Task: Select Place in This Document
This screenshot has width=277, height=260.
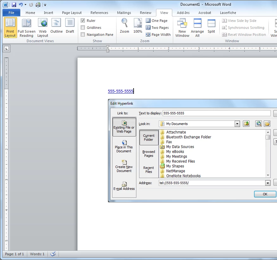Action: pos(124,146)
